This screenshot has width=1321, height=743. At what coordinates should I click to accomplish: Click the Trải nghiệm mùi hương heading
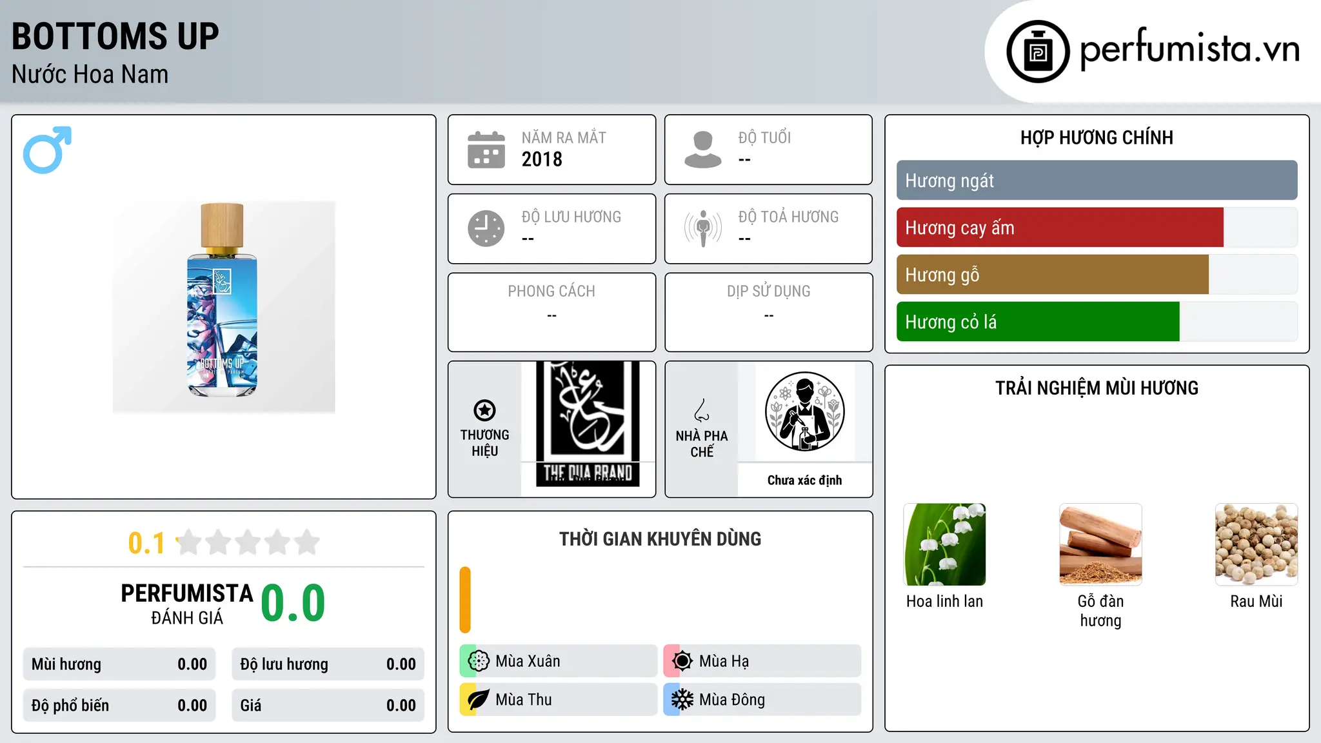(x=1097, y=388)
